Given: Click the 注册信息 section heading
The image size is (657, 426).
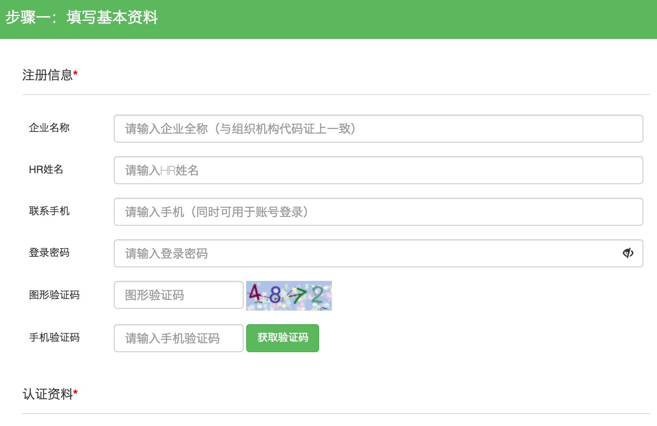Looking at the screenshot, I should 48,75.
